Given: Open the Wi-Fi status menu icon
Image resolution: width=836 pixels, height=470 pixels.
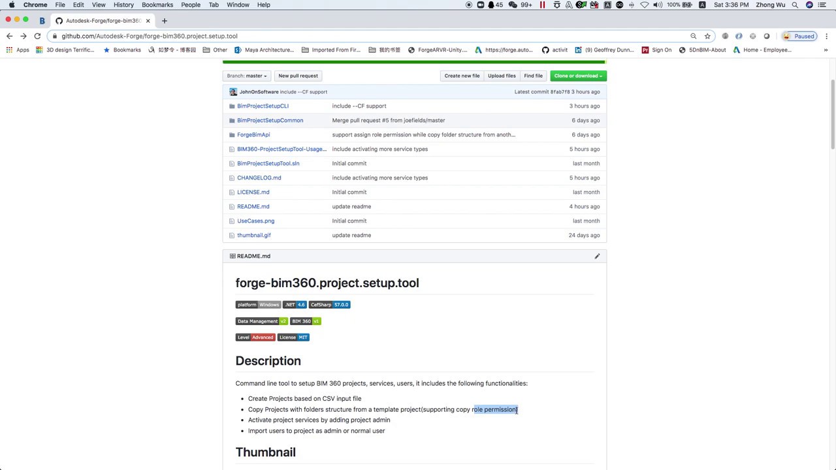Looking at the screenshot, I should (x=645, y=5).
